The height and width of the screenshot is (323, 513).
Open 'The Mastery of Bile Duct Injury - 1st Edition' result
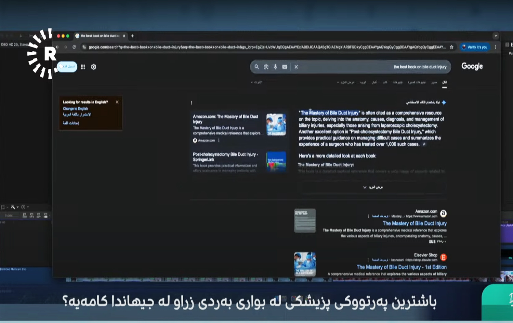401,267
